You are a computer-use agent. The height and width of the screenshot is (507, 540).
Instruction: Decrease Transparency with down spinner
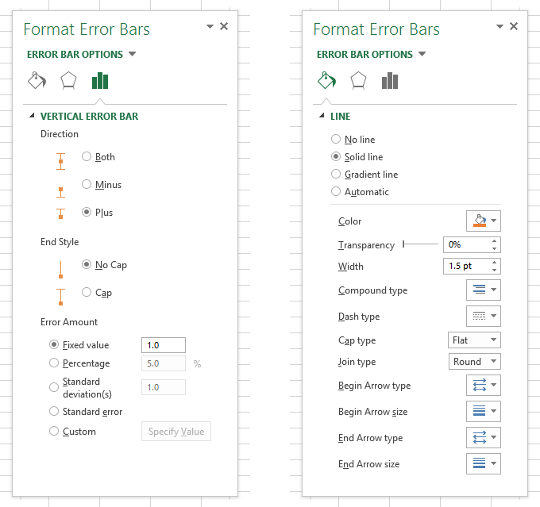coord(495,248)
